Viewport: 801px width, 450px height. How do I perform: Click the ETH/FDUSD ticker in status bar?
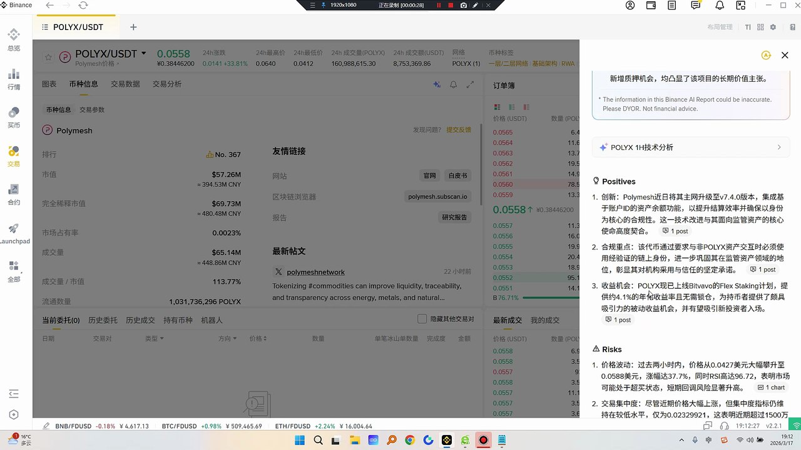pos(324,426)
